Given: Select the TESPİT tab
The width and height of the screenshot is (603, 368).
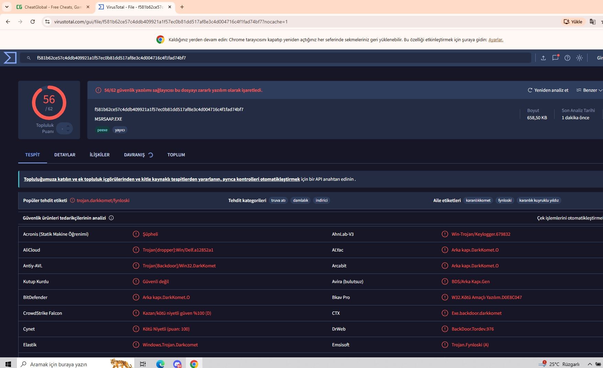Looking at the screenshot, I should [x=33, y=155].
